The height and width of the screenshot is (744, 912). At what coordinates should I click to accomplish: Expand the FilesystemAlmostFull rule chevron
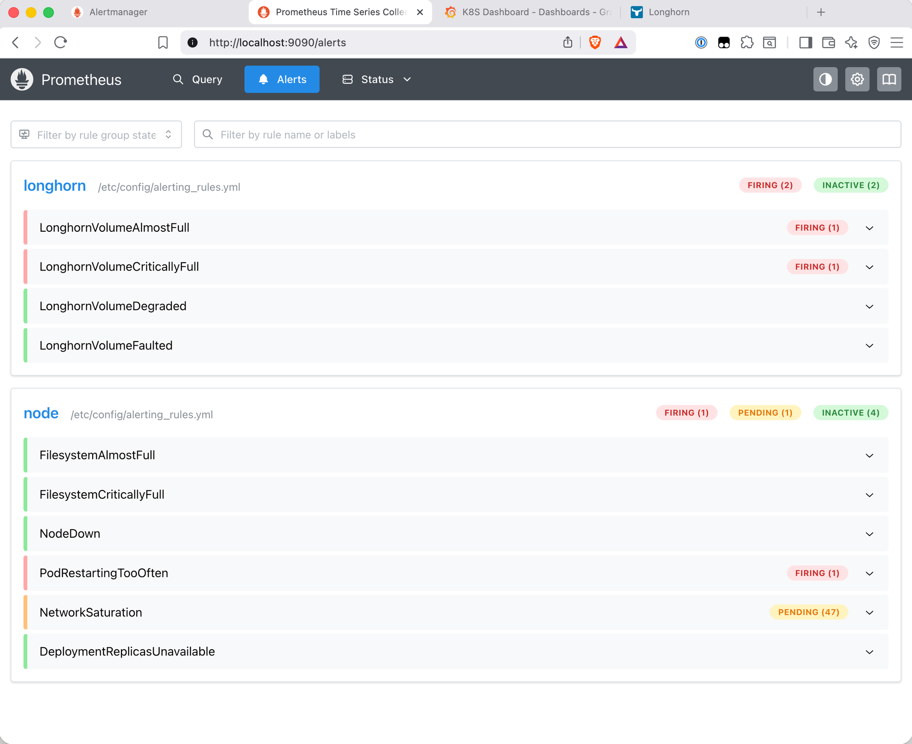pos(870,455)
